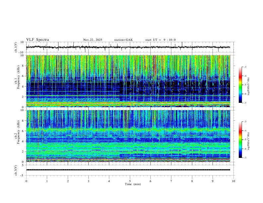Click the '-3' value on ch.1 color bar

click(245, 67)
